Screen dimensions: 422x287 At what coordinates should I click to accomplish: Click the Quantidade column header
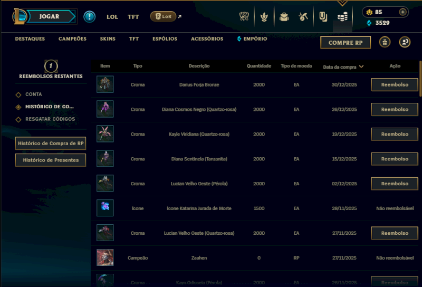point(259,66)
